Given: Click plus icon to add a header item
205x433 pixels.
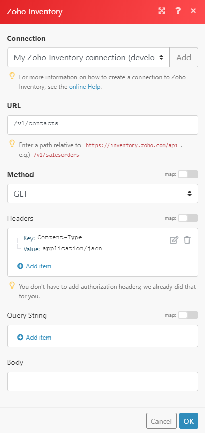Looking at the screenshot, I should point(20,266).
